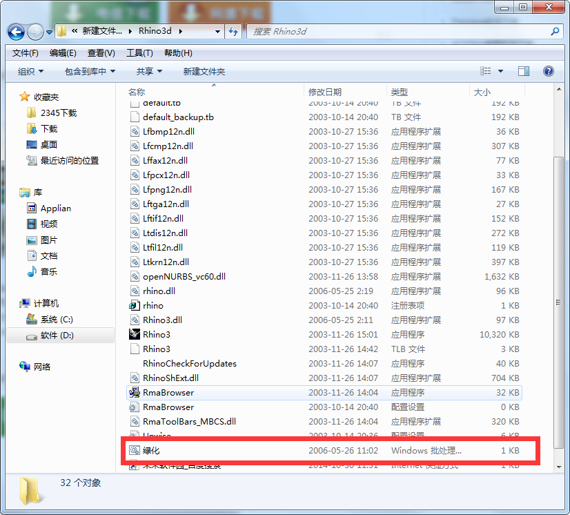Open the 帮助(H) menu
The width and height of the screenshot is (570, 515).
[178, 53]
